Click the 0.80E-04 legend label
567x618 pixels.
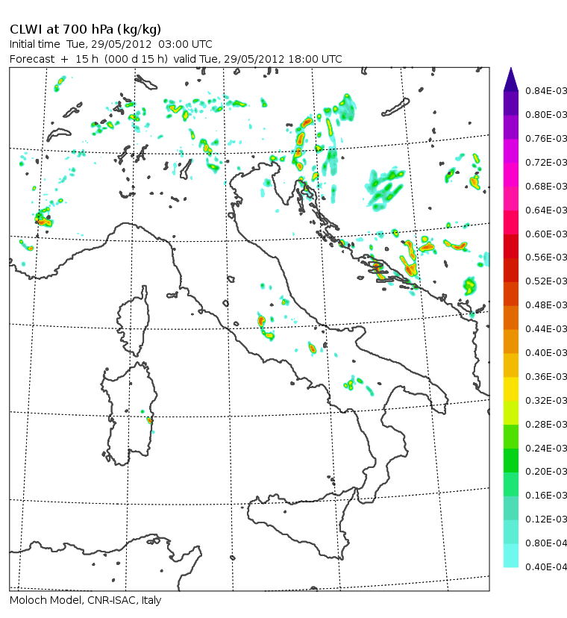(x=546, y=543)
